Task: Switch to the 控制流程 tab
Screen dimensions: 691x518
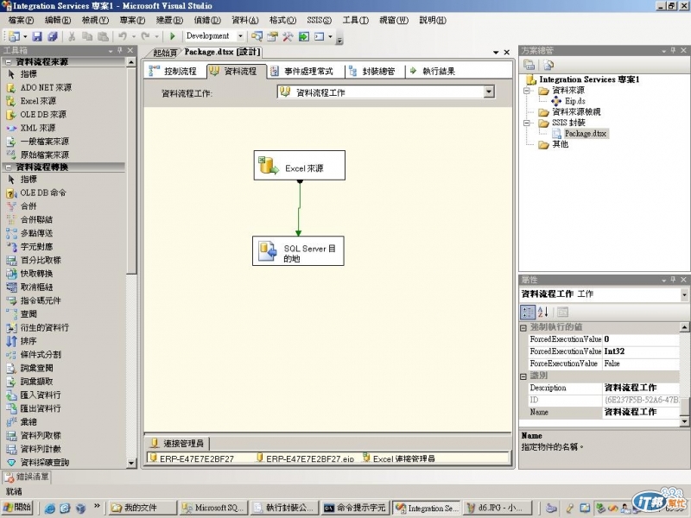Action: pyautogui.click(x=174, y=72)
